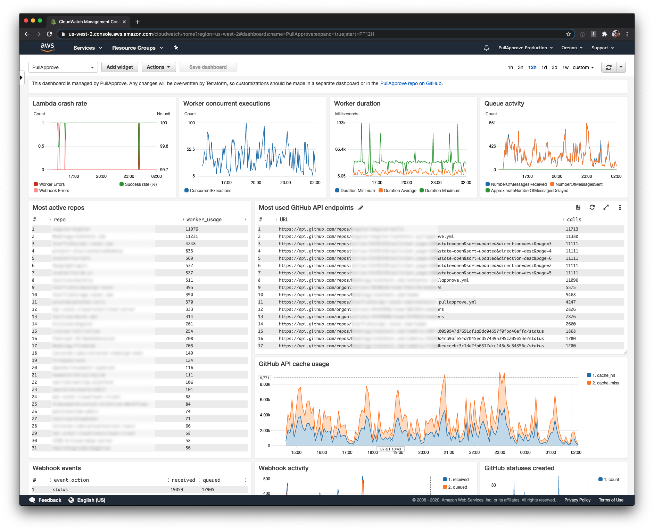Viewport: 654px width, 531px height.
Task: Toggle the Duration Maximum legend swatch
Action: (422, 190)
